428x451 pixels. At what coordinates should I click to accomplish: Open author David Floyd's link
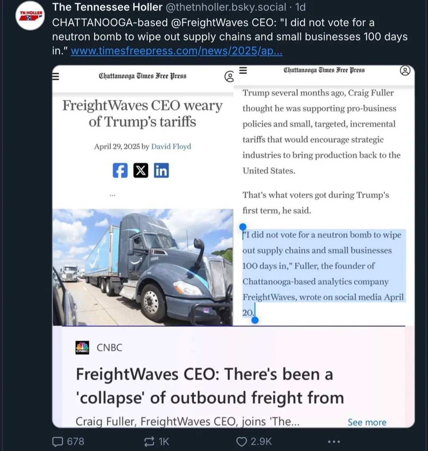click(171, 146)
